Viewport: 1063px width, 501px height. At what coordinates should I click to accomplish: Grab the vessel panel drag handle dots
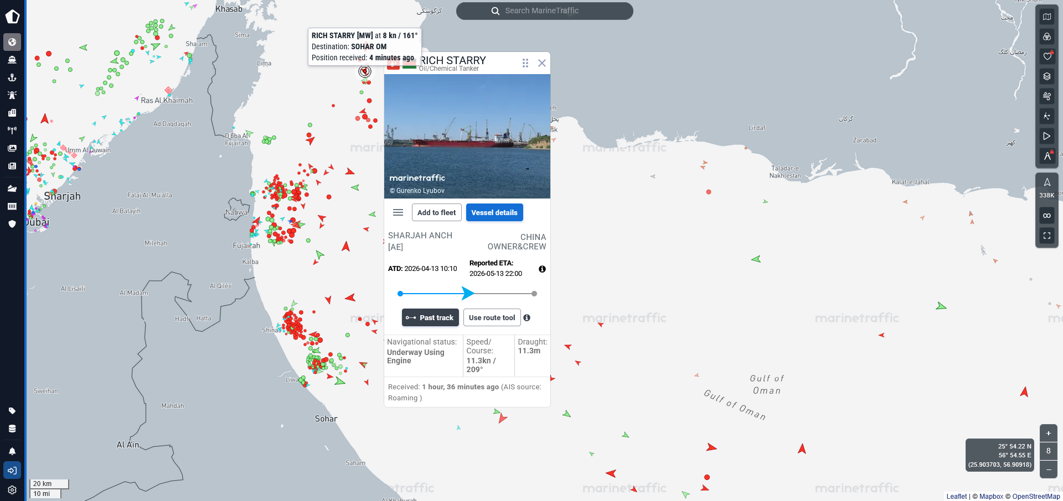click(525, 63)
